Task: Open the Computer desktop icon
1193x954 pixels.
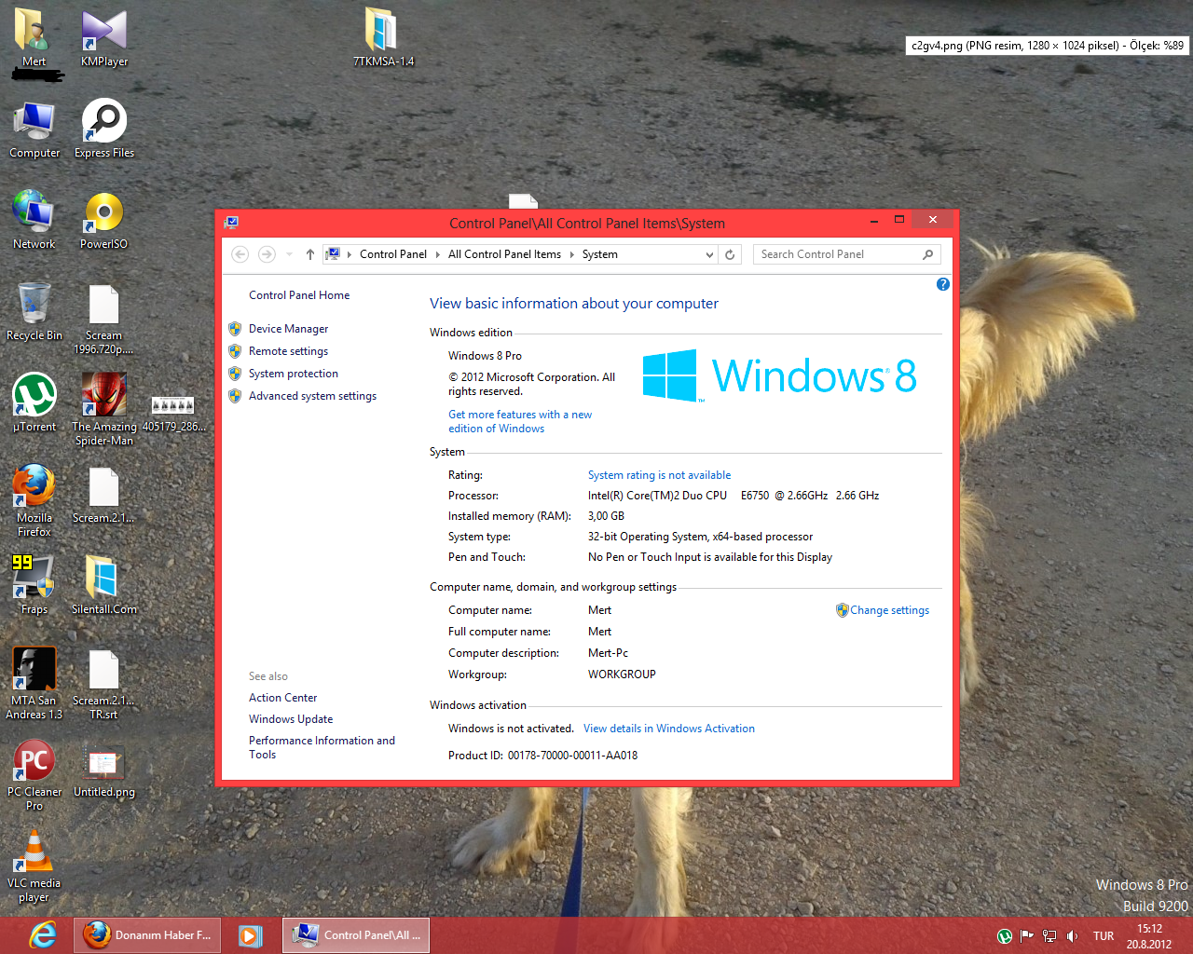Action: point(34,129)
